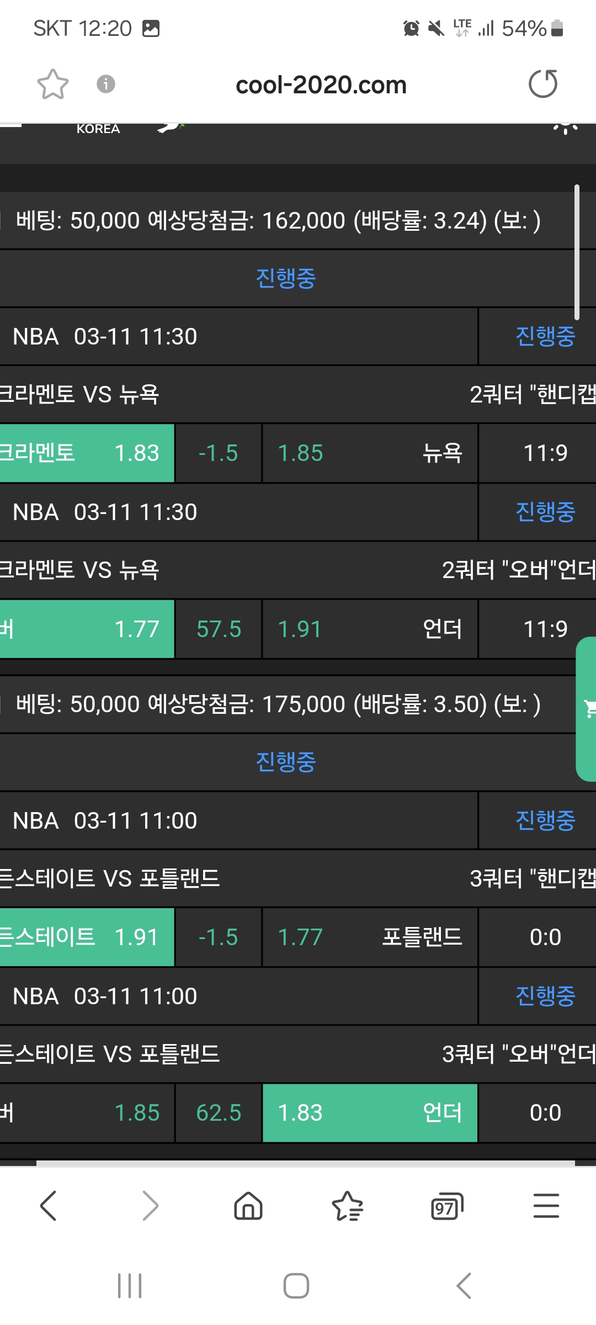The image size is (596, 1325).
Task: Select 뉴욕 handicap odds 1.85
Action: [369, 453]
